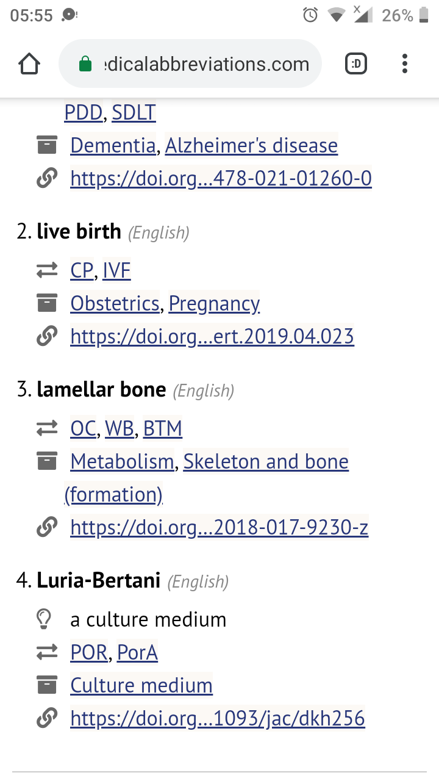The width and height of the screenshot is (439, 781).
Task: Open the SDLT abbreviation link
Action: coord(134,113)
